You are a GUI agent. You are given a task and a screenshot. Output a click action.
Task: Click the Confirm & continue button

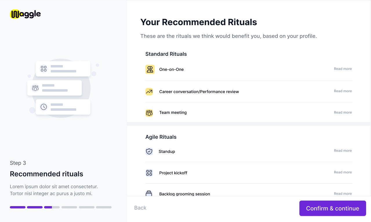[333, 208]
